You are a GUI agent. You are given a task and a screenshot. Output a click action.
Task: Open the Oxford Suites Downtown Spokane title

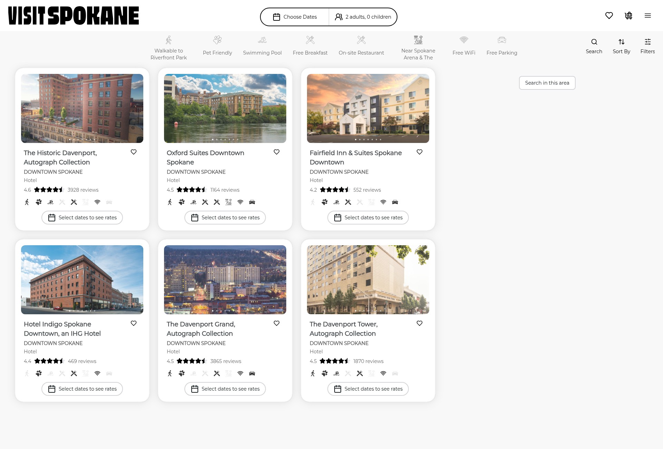(x=205, y=157)
